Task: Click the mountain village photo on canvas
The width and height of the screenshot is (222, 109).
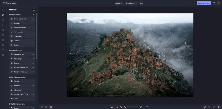Action: [130, 55]
